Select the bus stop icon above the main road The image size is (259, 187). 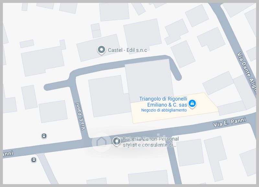coord(44,136)
